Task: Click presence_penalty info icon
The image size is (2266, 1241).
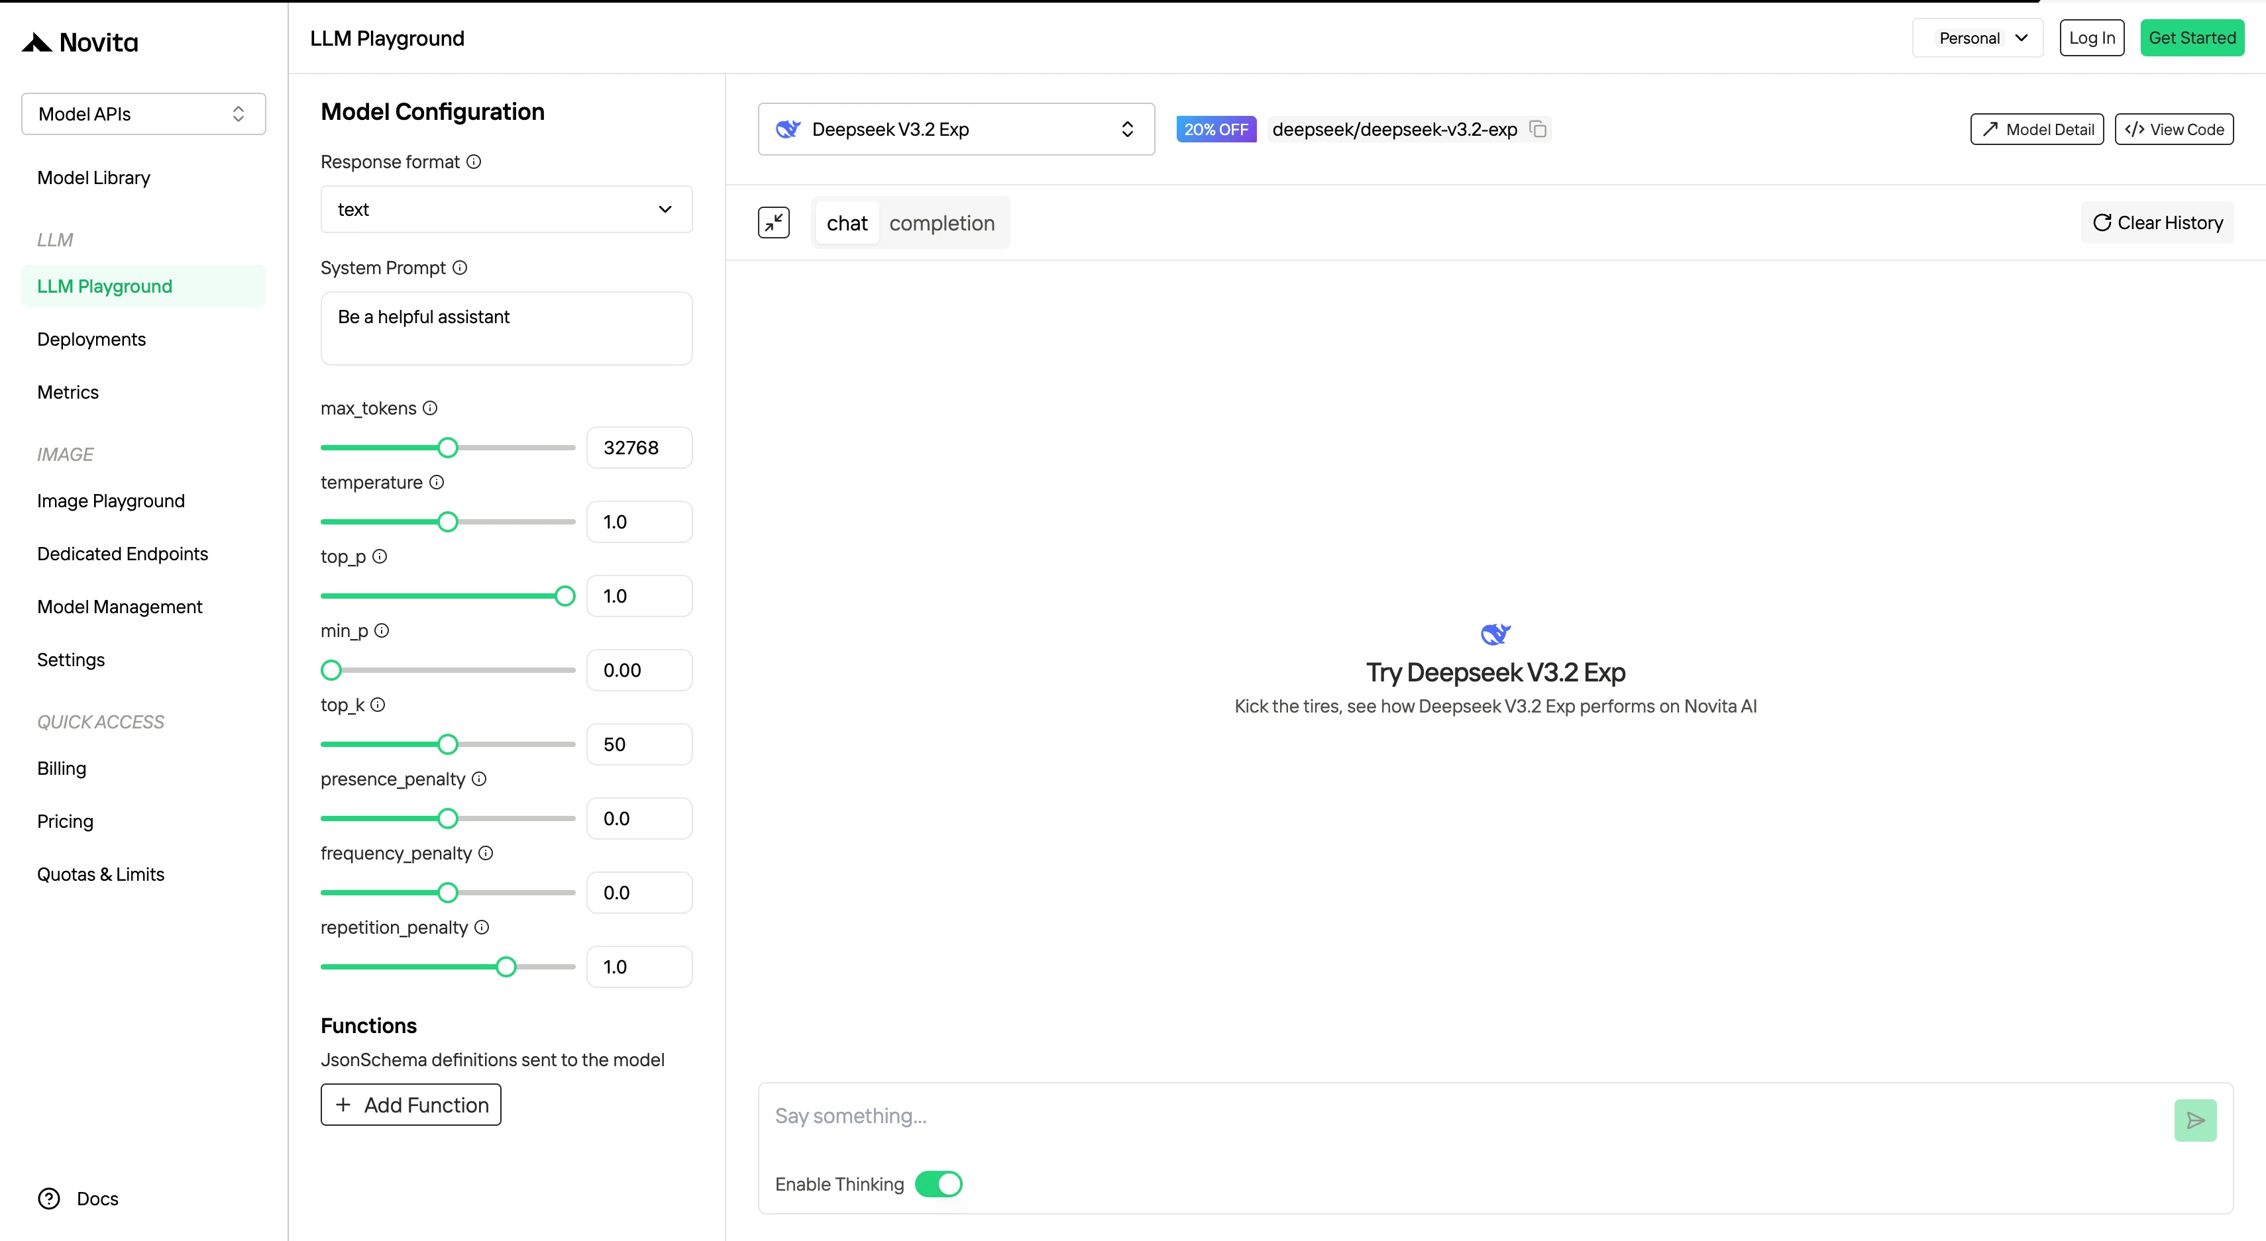Action: 478,779
